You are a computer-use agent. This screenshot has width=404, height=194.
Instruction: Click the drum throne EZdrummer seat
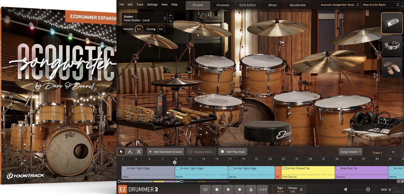coord(267,132)
